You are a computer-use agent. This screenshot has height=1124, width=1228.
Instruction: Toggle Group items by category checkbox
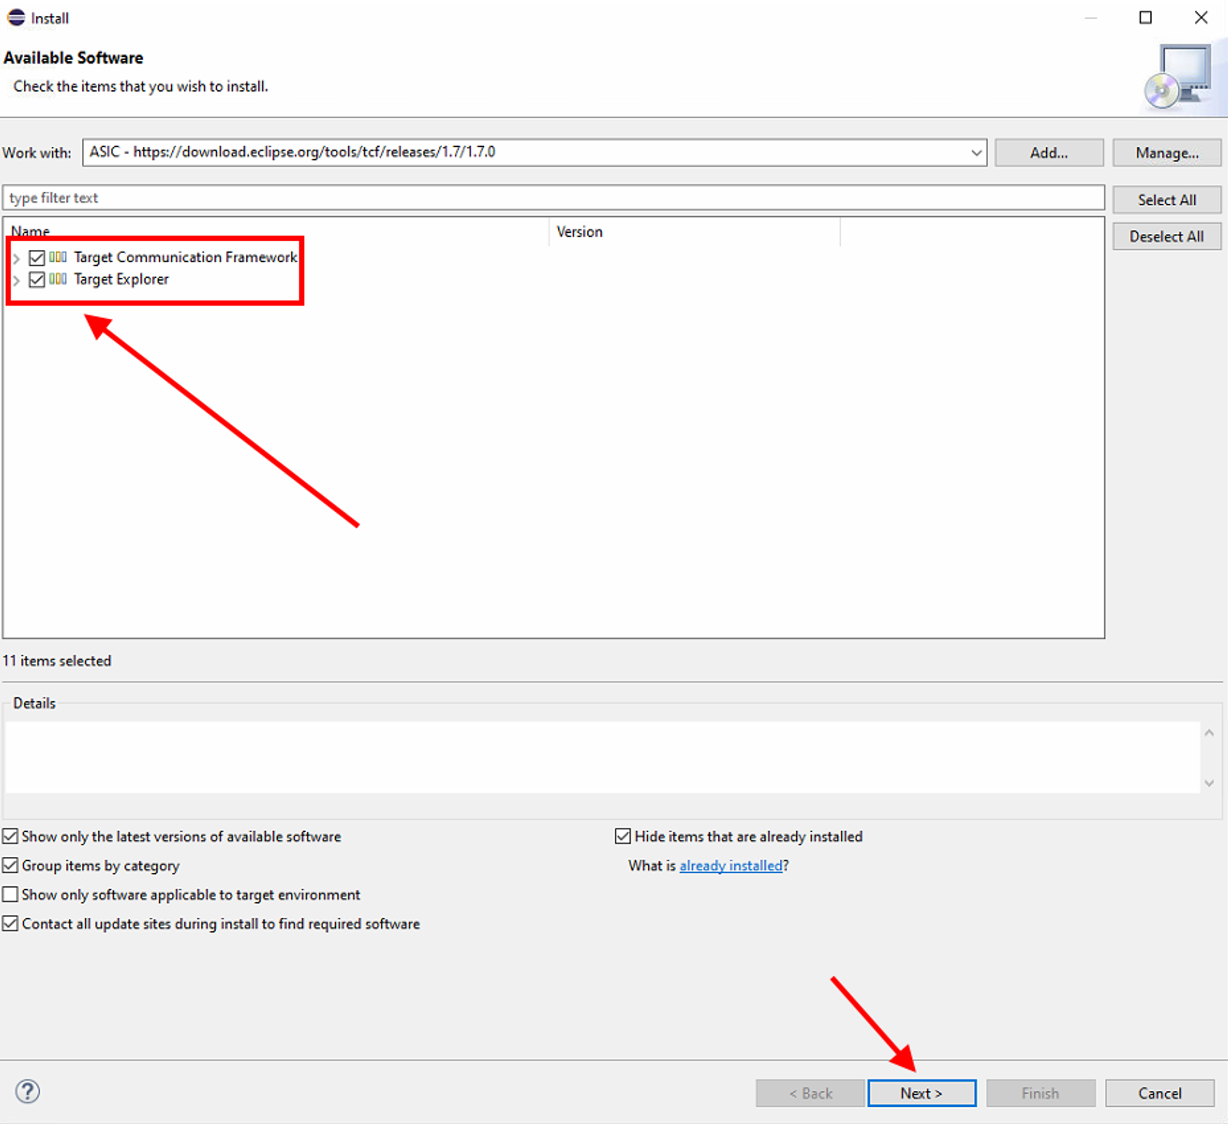[x=10, y=865]
